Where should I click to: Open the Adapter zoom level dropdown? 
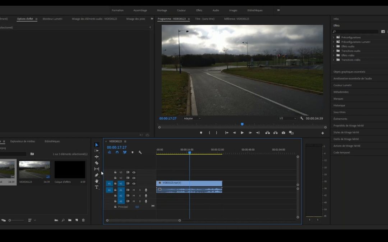pyautogui.click(x=192, y=118)
